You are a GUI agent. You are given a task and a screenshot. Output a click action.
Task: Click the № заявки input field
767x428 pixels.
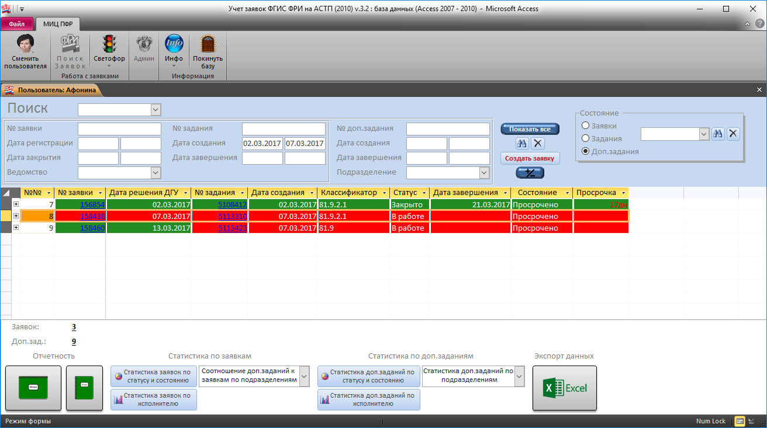pyautogui.click(x=119, y=128)
